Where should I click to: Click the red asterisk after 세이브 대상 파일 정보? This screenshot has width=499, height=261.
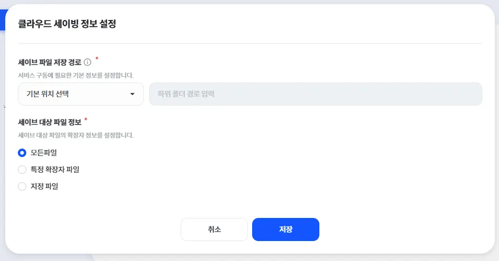tap(86, 120)
